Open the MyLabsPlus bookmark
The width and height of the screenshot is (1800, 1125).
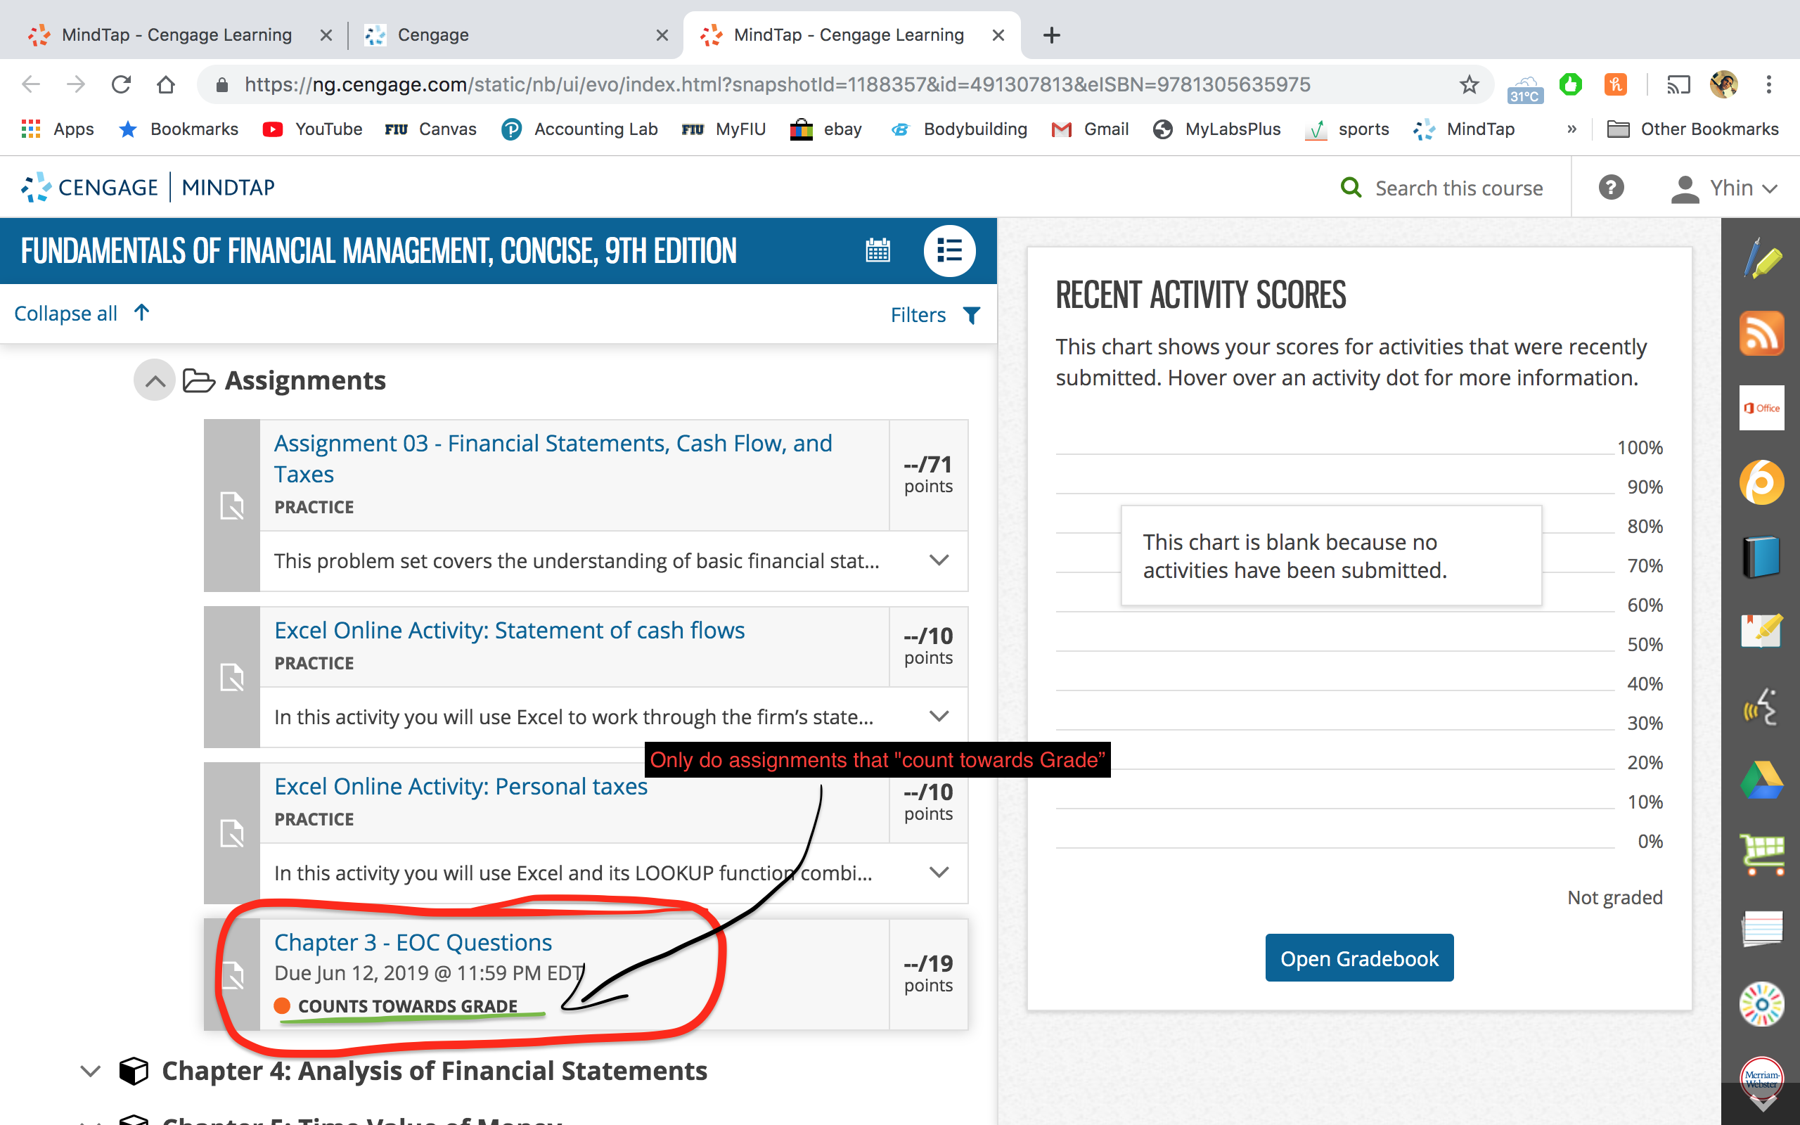(1217, 129)
